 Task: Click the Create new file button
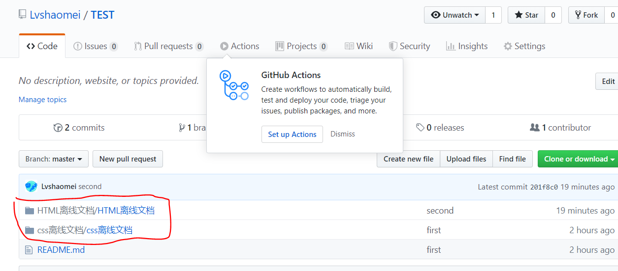coord(408,159)
